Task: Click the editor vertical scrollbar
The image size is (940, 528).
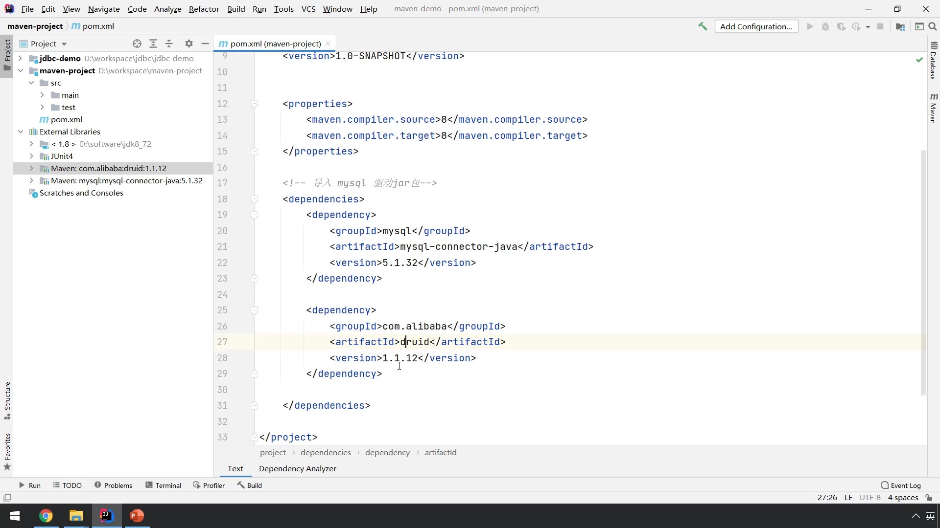Action: 924,272
